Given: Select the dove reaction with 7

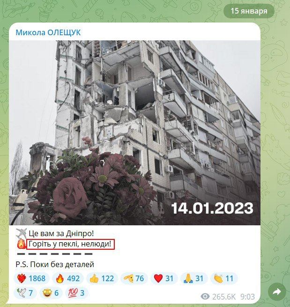Looking at the screenshot, I should pos(25,293).
